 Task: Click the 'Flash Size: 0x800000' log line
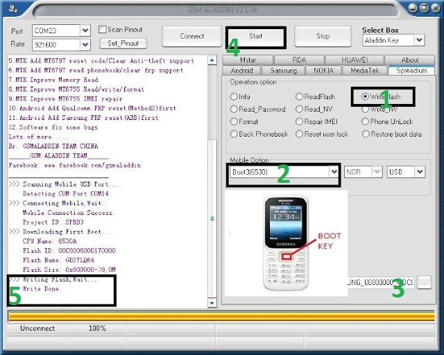[69, 270]
